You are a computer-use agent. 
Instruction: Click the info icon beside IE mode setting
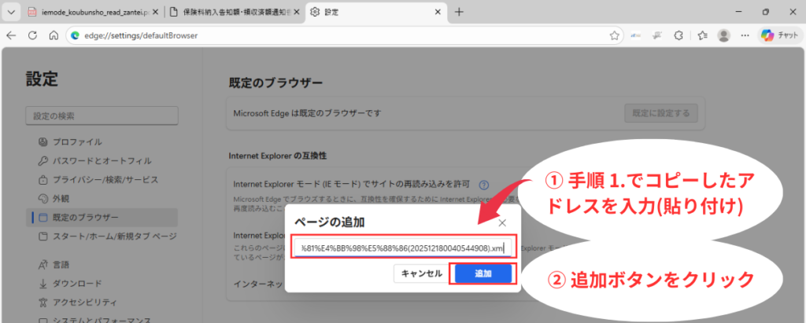(x=483, y=185)
